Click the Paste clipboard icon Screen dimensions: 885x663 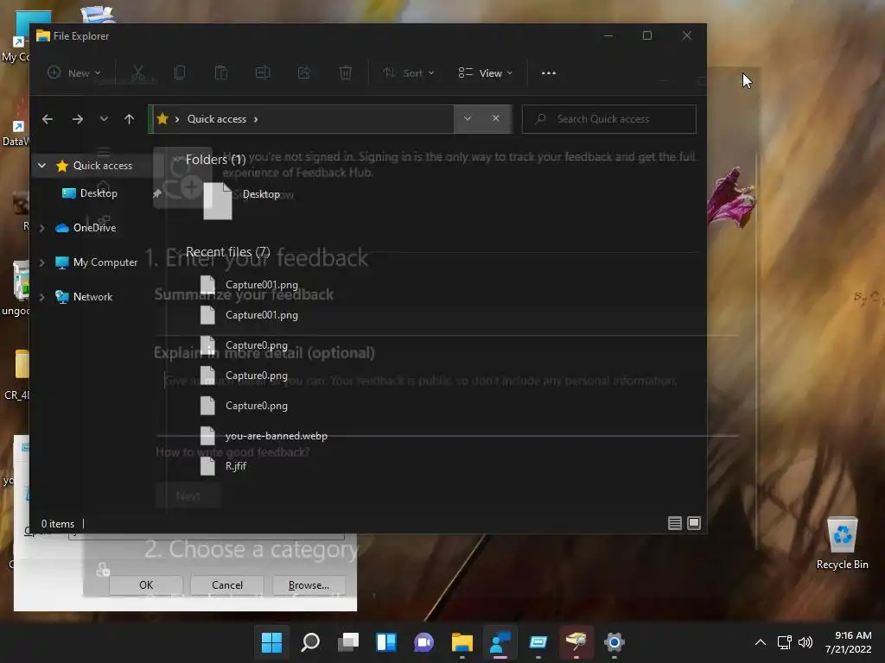[x=221, y=73]
